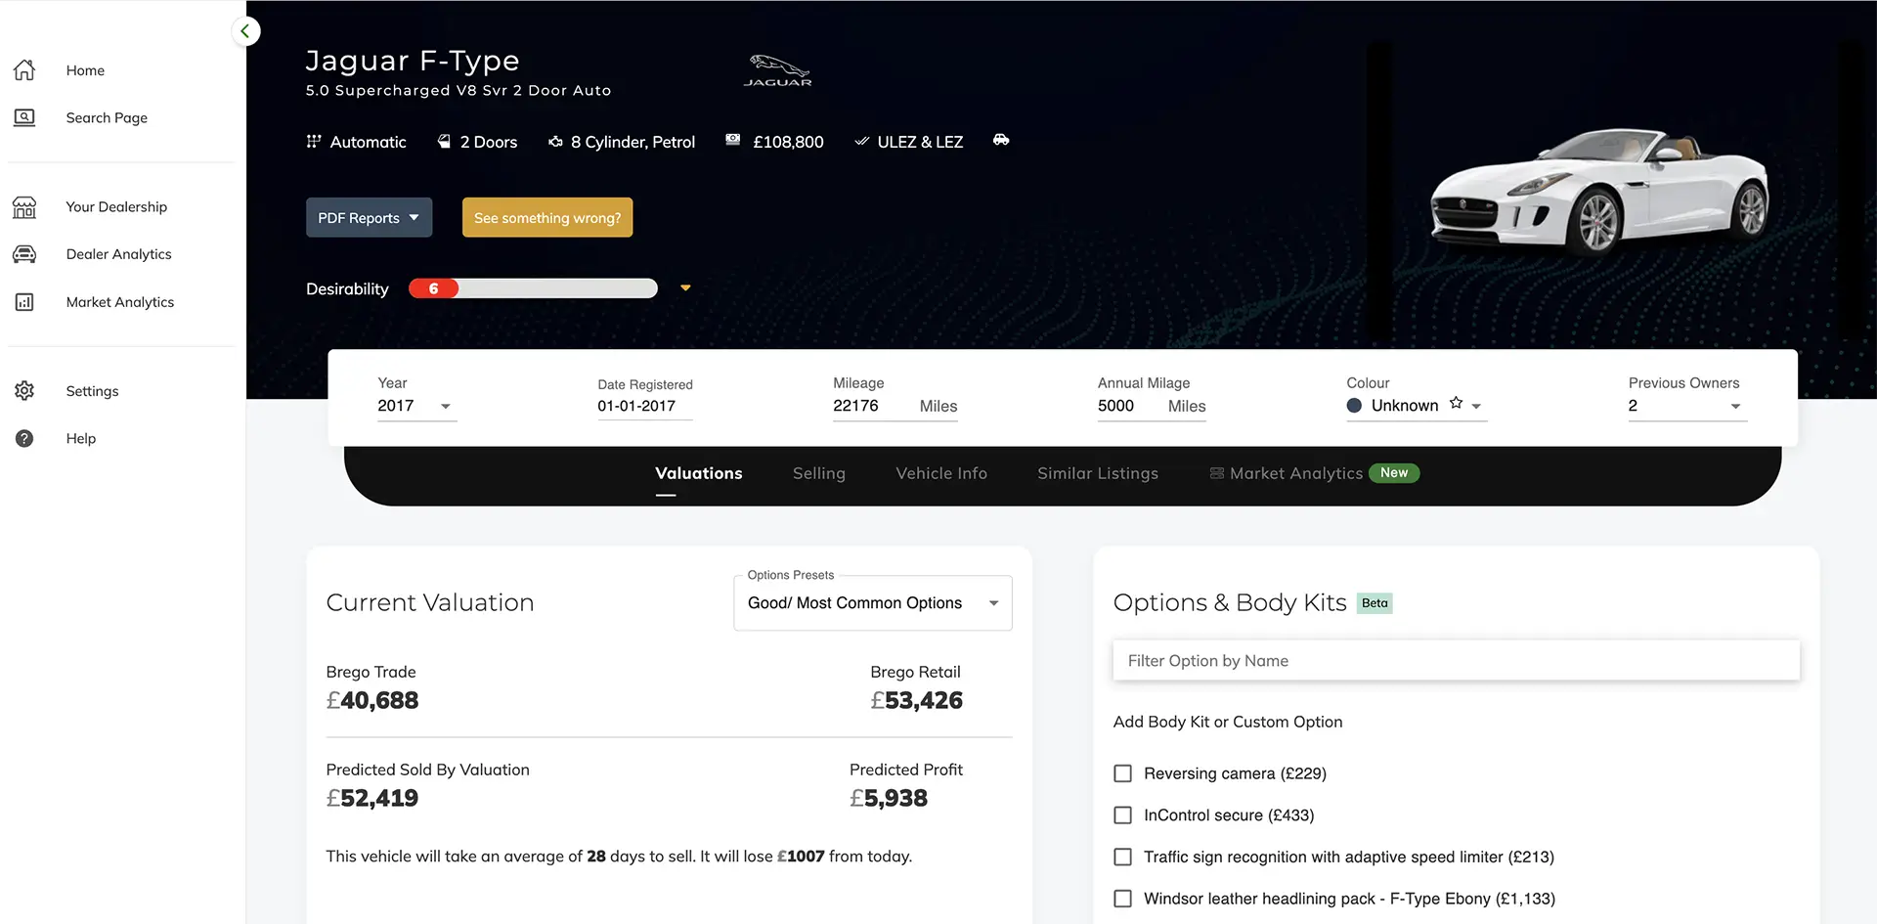Click the Automatic gearbox icon
Screen dimensions: 1877x924
click(x=314, y=142)
